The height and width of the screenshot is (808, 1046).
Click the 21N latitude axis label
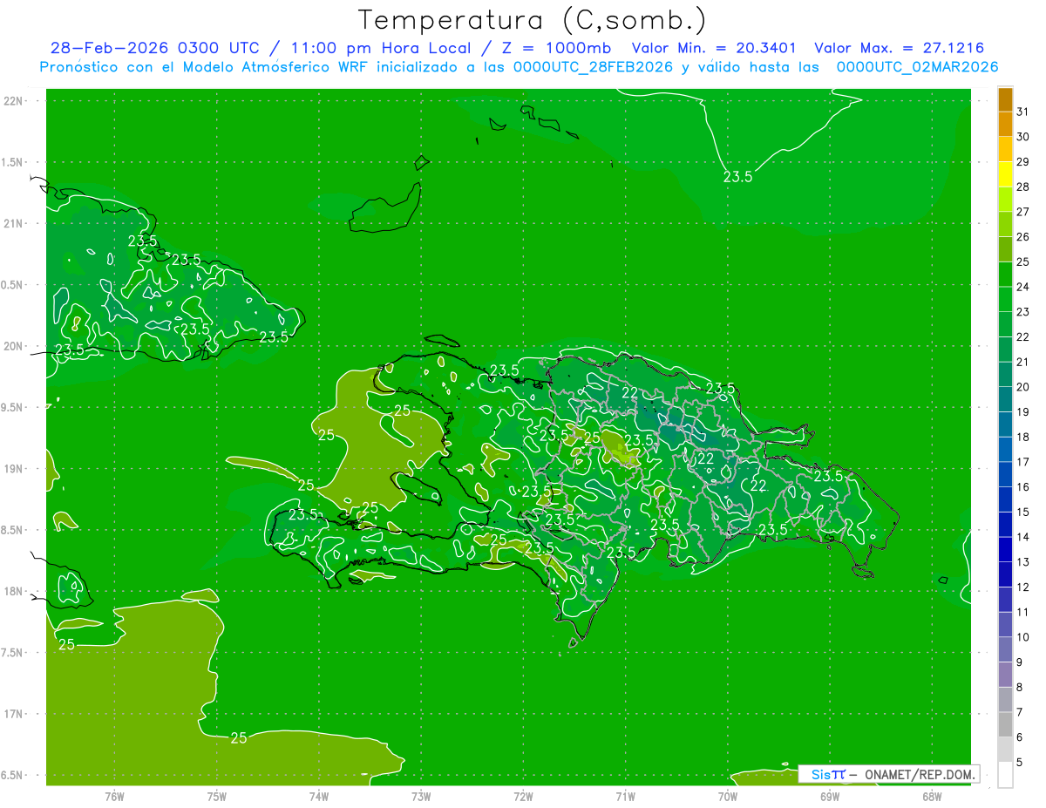pyautogui.click(x=15, y=224)
